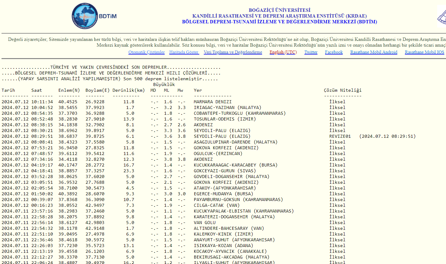The width and height of the screenshot is (446, 264).
Task: Click latitude 34.1838 in 08:38:15 row
Action: click(68, 125)
